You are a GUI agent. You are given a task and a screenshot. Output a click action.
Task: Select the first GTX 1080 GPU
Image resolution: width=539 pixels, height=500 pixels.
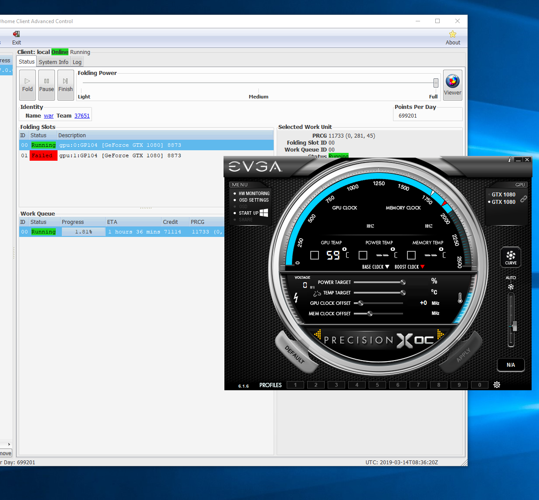(503, 195)
